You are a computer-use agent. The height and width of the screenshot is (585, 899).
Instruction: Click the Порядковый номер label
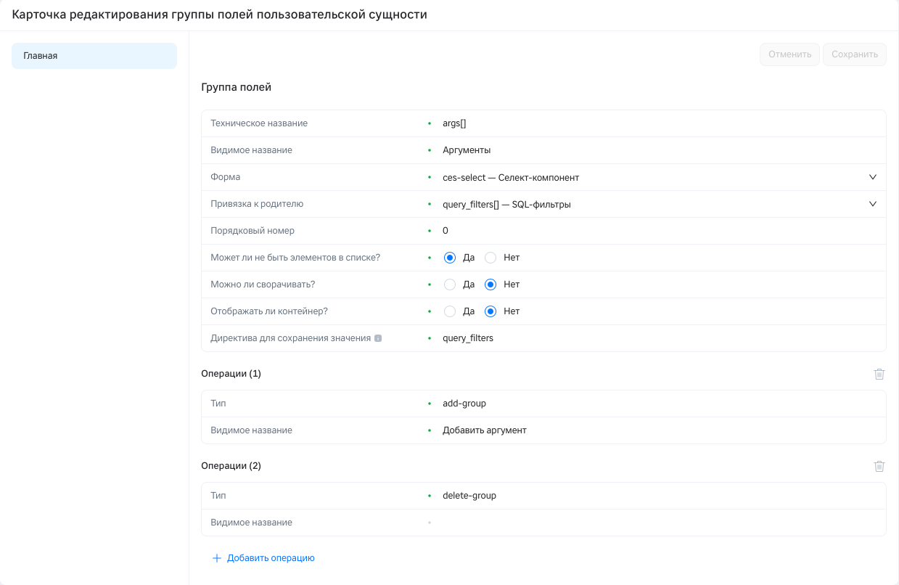[253, 231]
